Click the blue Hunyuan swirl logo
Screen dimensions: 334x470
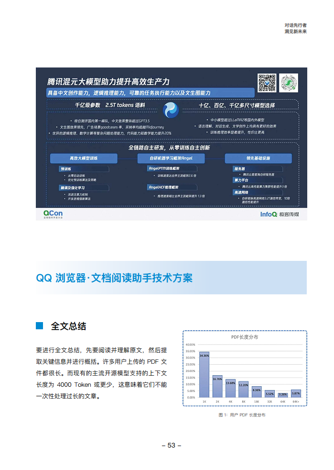171,110
